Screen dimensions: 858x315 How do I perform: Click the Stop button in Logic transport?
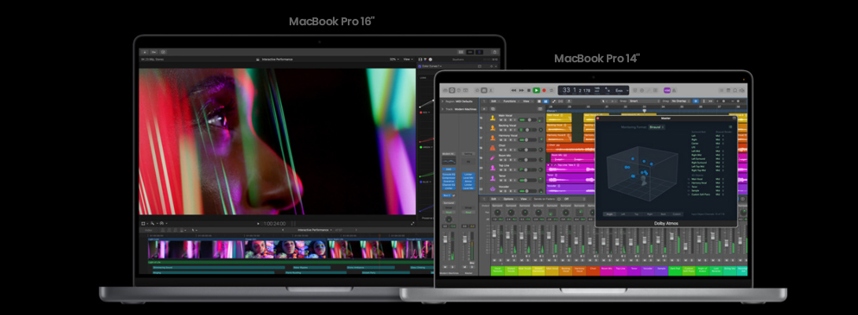point(529,91)
